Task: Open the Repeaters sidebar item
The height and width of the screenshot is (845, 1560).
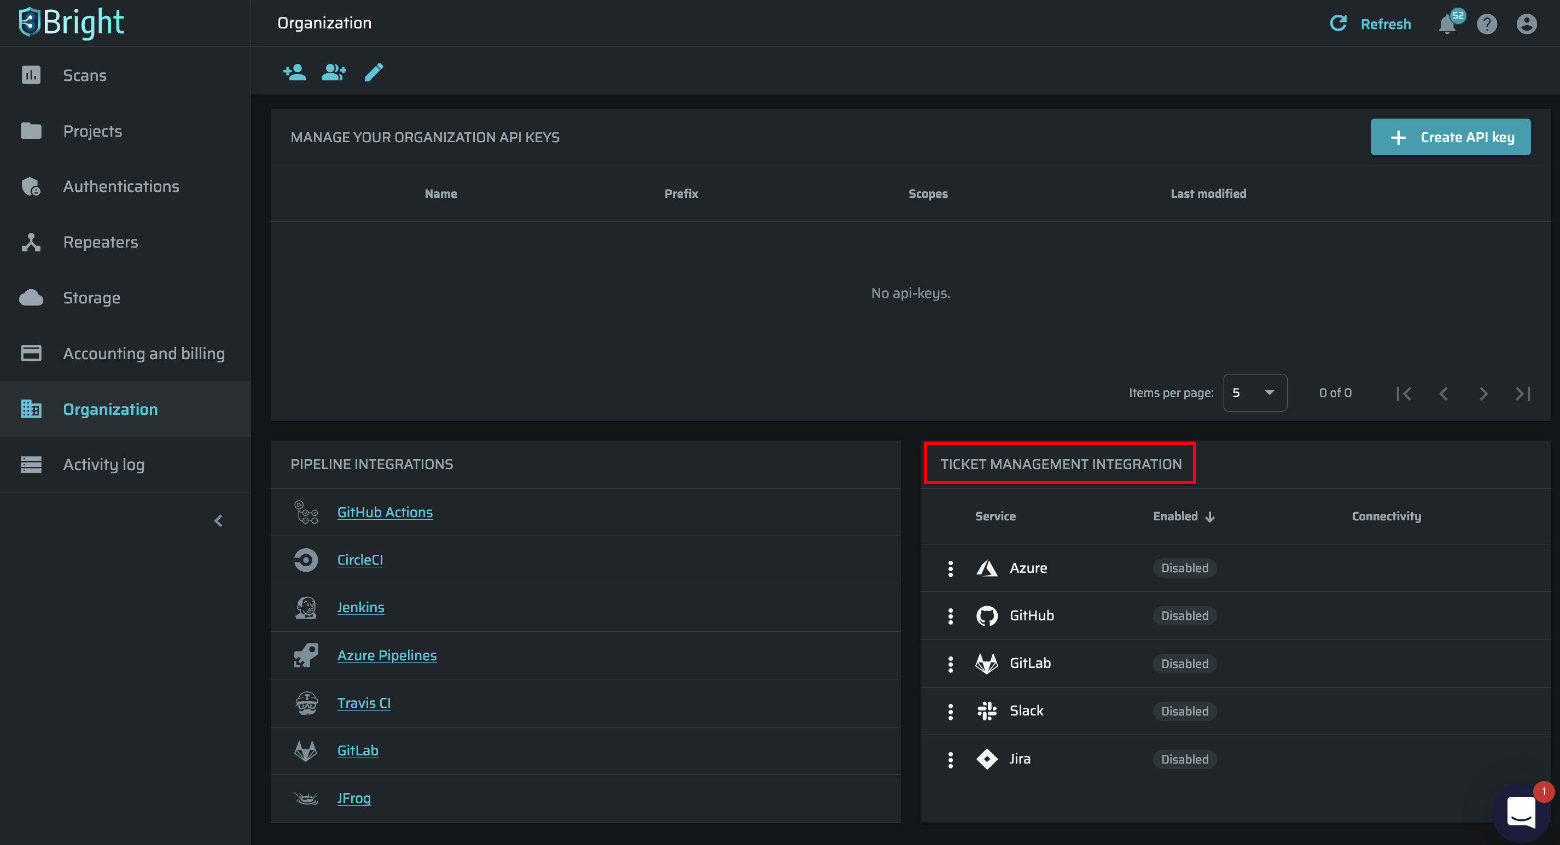Action: [x=101, y=242]
